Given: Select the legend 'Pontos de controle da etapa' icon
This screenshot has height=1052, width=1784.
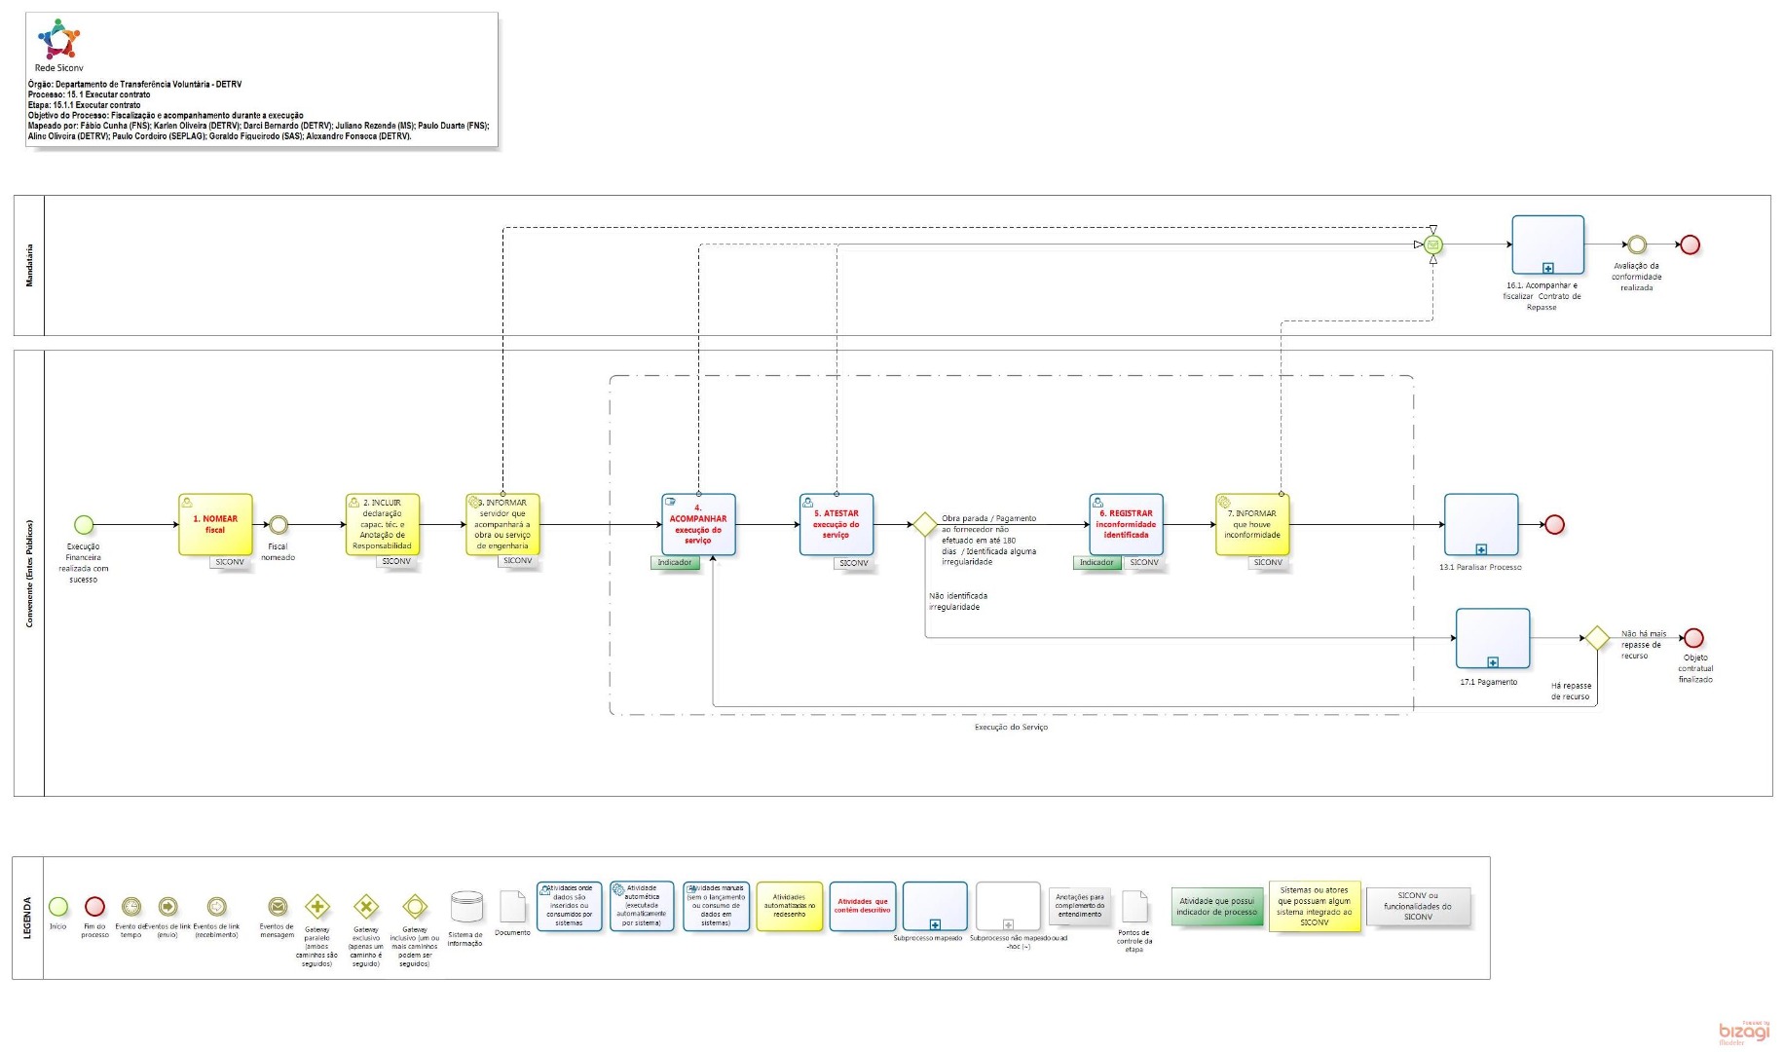Looking at the screenshot, I should pyautogui.click(x=1134, y=906).
